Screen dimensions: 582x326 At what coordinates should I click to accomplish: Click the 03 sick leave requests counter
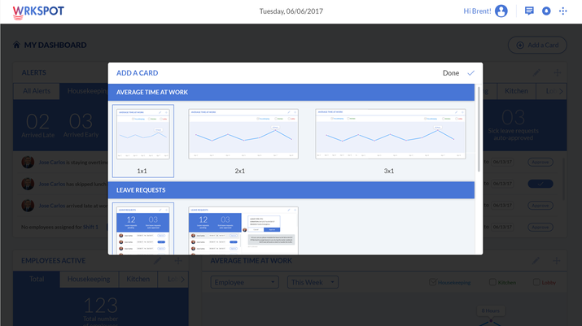tap(513, 124)
